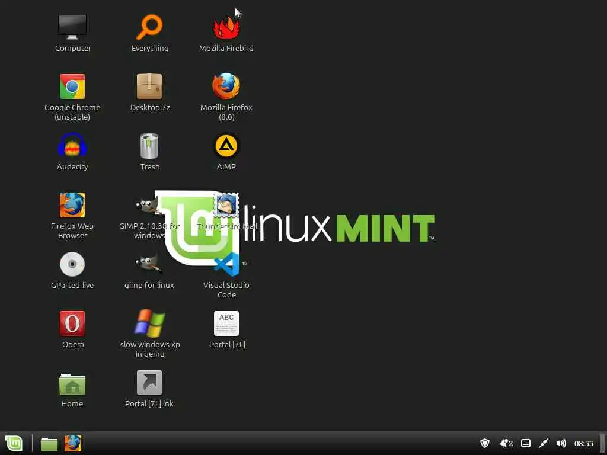Launch Firefox from the taskbar
Viewport: 607px width, 455px height.
point(73,443)
